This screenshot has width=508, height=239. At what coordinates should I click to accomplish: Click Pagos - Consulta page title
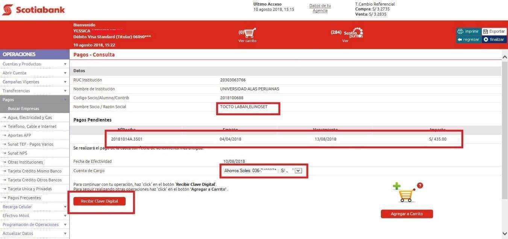tap(94, 55)
